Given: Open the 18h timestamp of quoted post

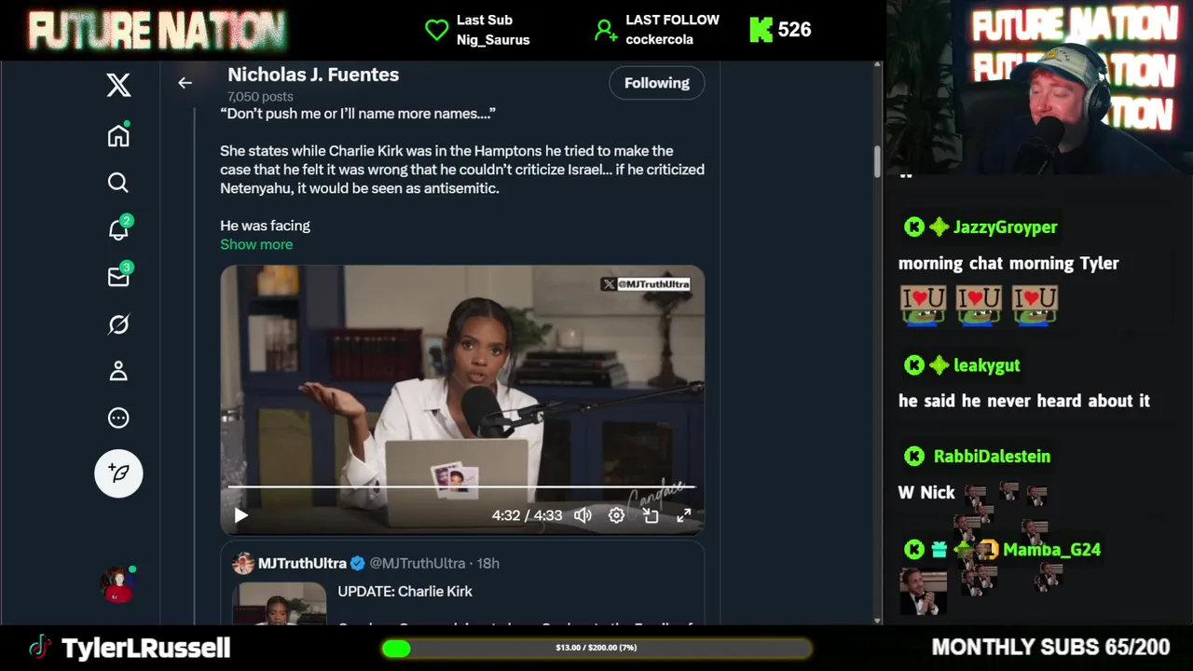Looking at the screenshot, I should (x=488, y=563).
